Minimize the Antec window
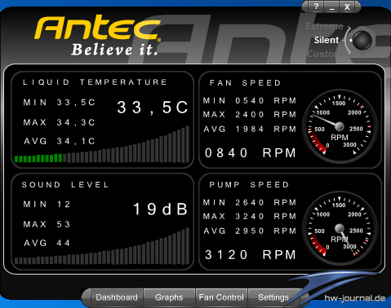Screen dimensions: 391x308 click(x=331, y=7)
